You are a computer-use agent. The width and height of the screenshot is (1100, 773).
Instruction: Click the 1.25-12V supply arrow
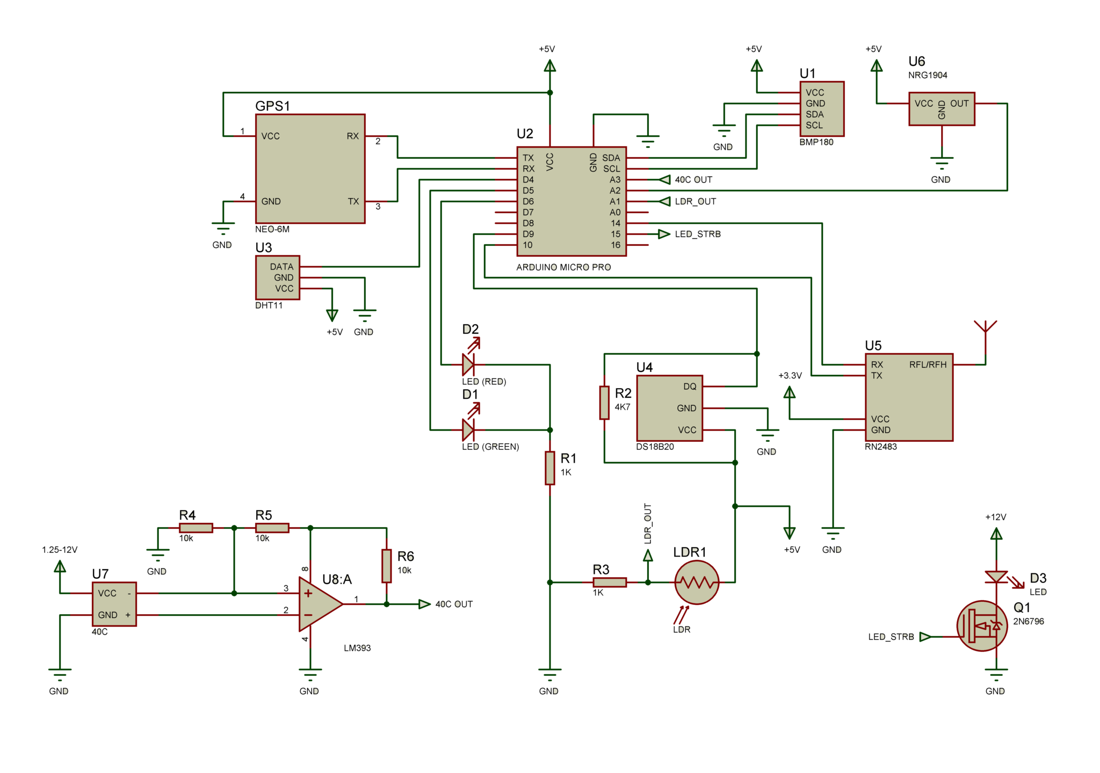click(x=60, y=566)
